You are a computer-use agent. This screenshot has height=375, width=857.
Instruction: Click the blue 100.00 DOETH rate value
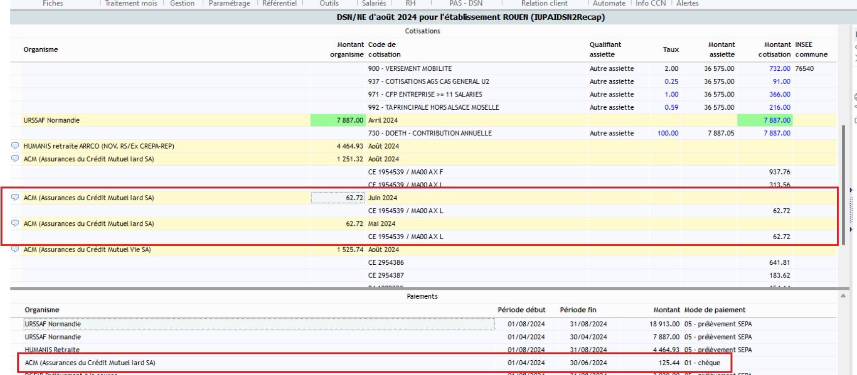[667, 133]
